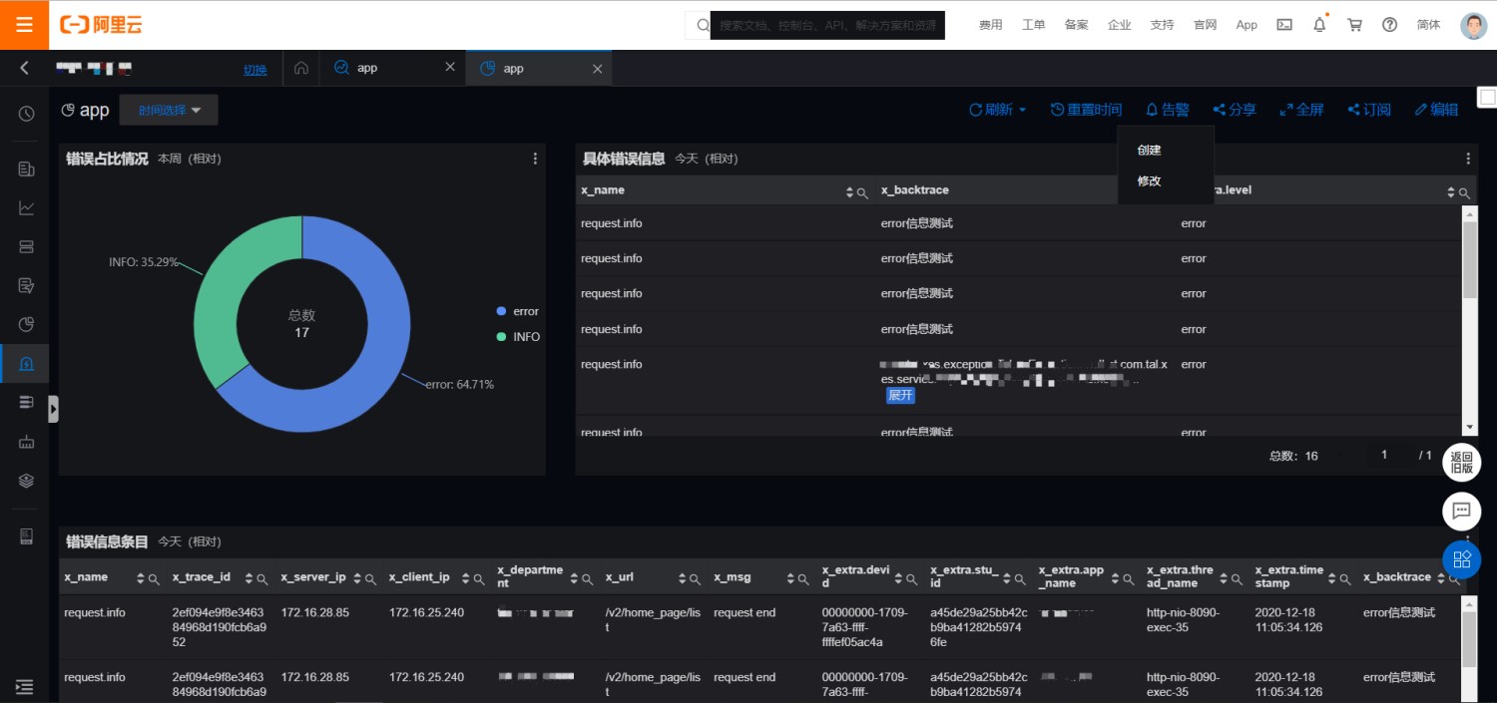Open the 费用 menu in top bar
The height and width of the screenshot is (703, 1497).
[x=990, y=25]
